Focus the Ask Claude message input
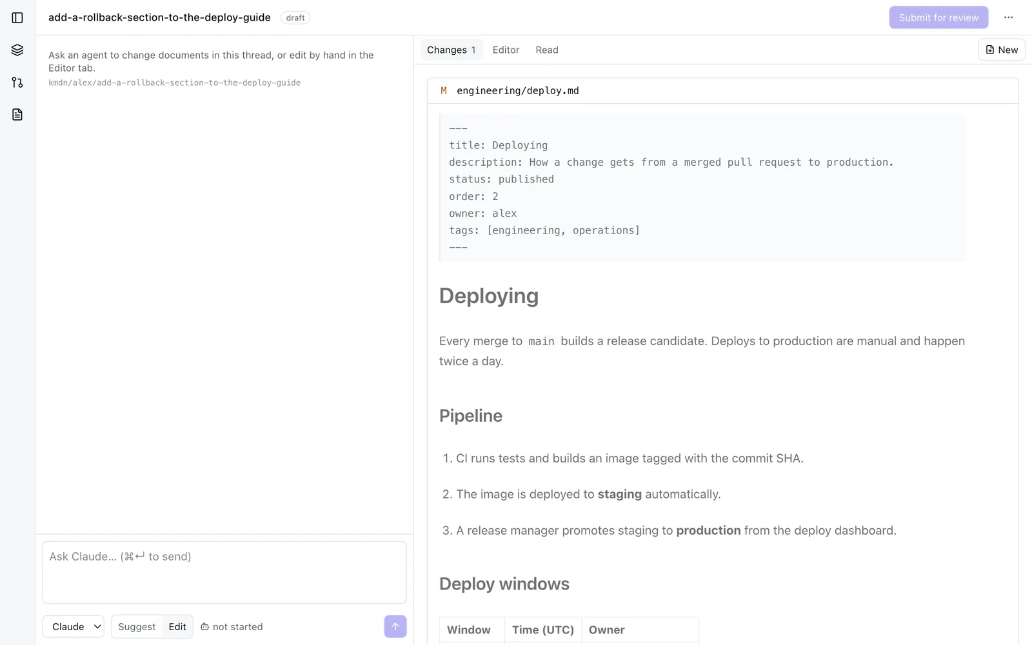Screen dimensions: 1032x645 [224, 572]
